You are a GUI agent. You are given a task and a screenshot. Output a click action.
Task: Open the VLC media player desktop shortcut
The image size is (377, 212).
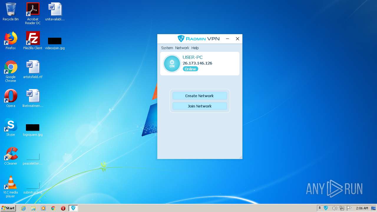click(11, 187)
